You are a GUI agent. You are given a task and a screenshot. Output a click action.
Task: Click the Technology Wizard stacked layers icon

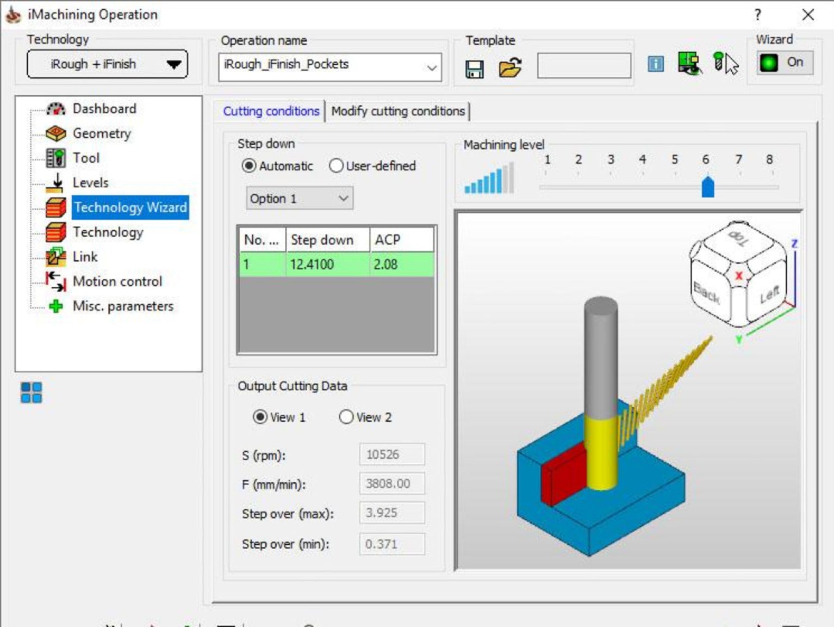(55, 207)
